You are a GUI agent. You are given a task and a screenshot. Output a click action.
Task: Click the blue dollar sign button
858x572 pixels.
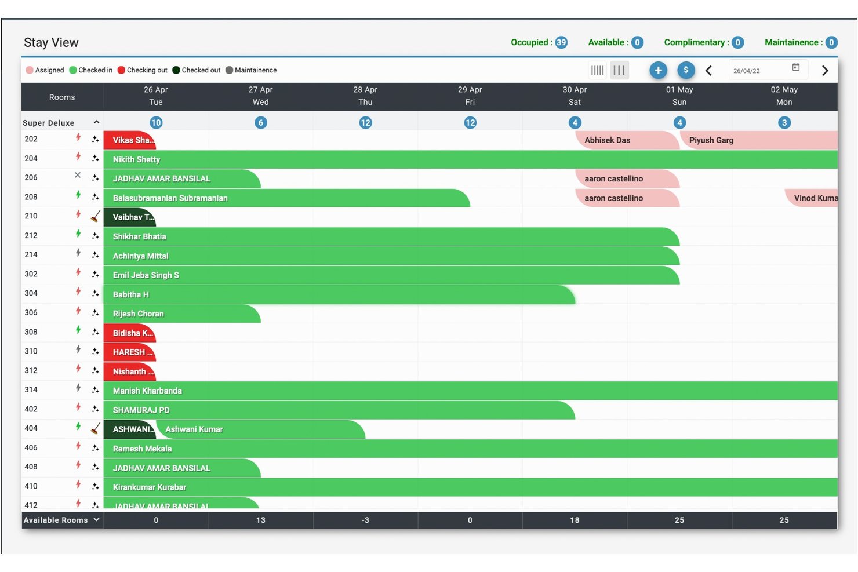click(686, 70)
